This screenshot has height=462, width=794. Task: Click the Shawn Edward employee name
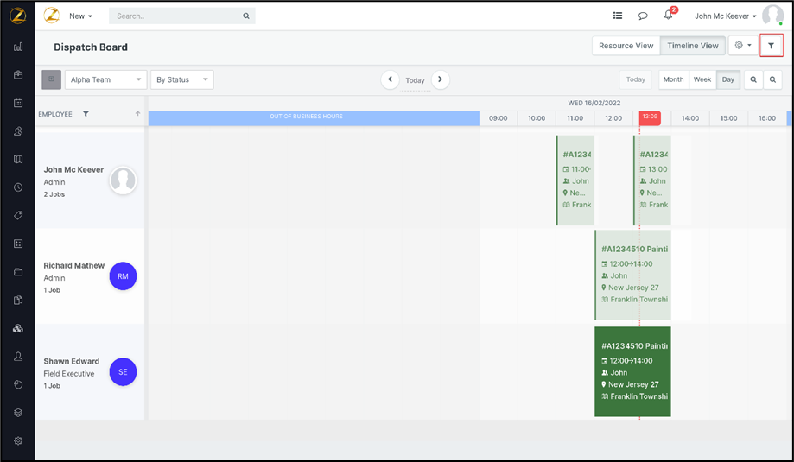tap(72, 361)
